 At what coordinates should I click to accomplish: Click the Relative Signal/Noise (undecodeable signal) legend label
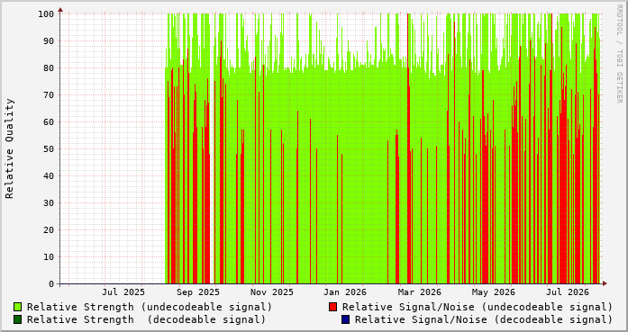478,307
